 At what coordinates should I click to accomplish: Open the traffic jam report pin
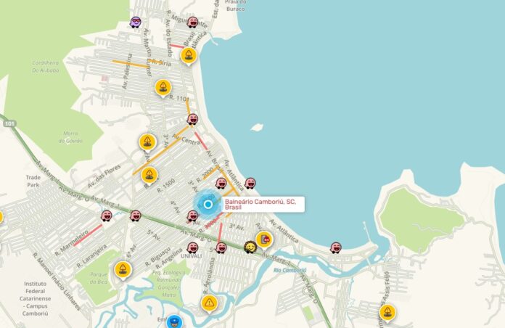(x=264, y=240)
